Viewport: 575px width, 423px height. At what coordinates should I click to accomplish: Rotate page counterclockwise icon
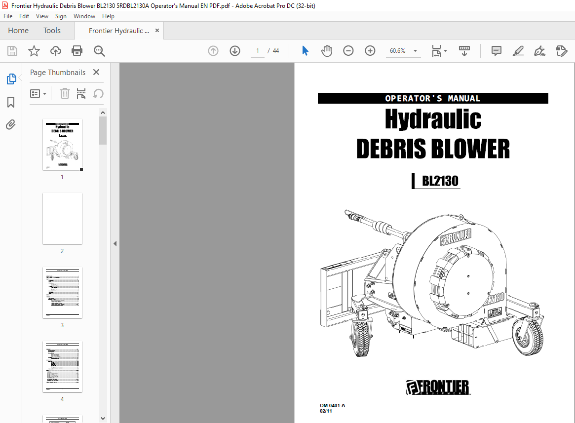pos(98,94)
